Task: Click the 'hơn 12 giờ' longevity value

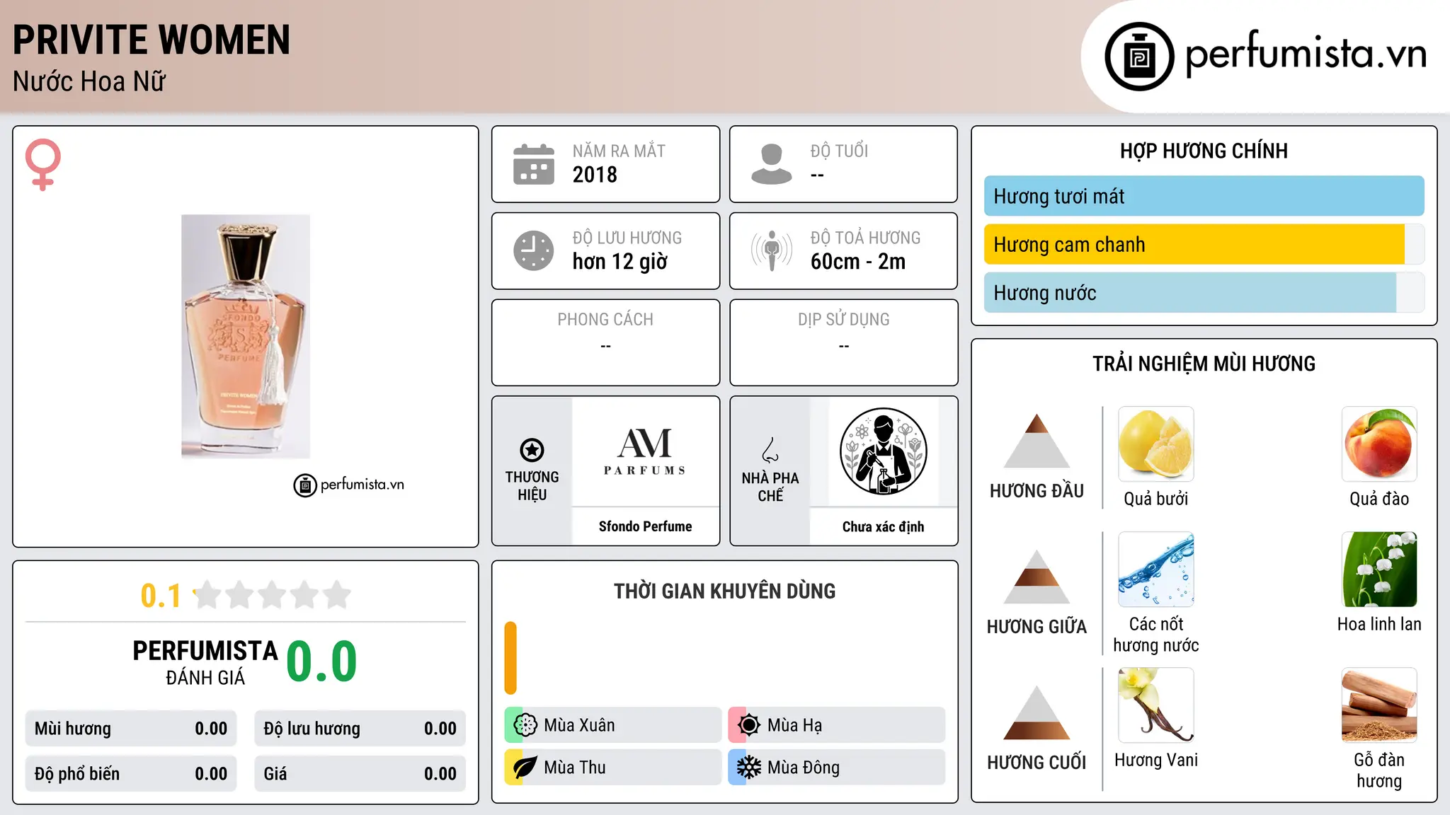Action: coord(620,262)
